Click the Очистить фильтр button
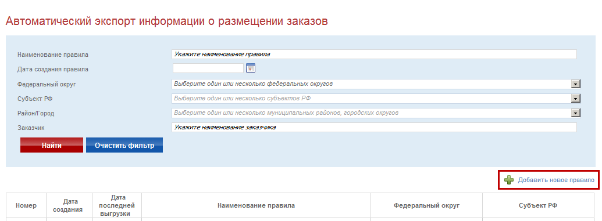The width and height of the screenshot is (602, 221). (124, 145)
